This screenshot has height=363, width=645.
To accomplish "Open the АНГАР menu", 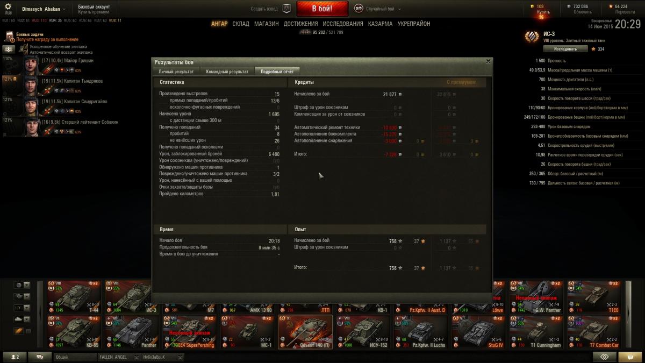I will tap(219, 24).
